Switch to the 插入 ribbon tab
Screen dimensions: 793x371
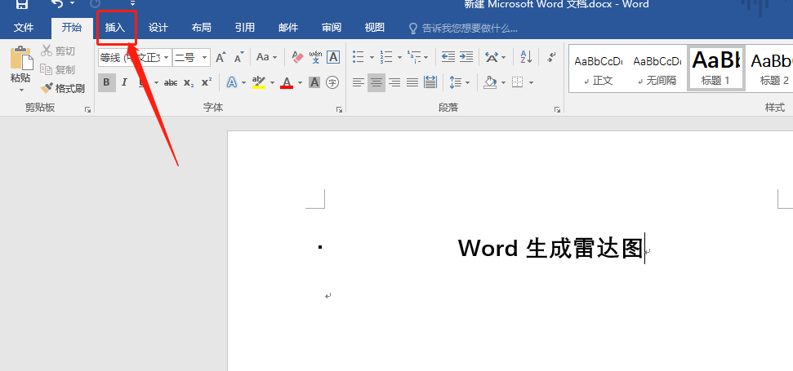[x=115, y=28]
